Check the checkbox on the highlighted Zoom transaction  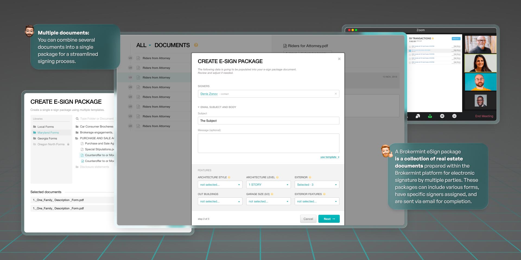tap(410, 50)
